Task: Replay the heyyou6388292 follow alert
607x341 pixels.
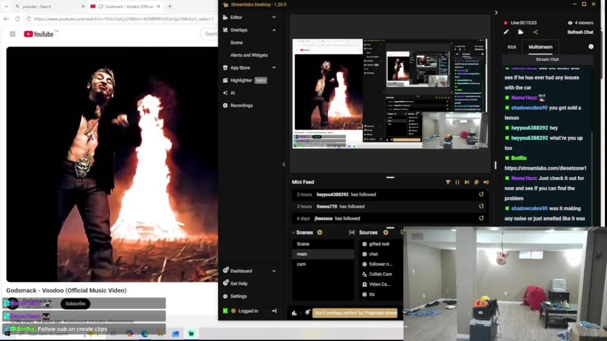Action: [481, 194]
